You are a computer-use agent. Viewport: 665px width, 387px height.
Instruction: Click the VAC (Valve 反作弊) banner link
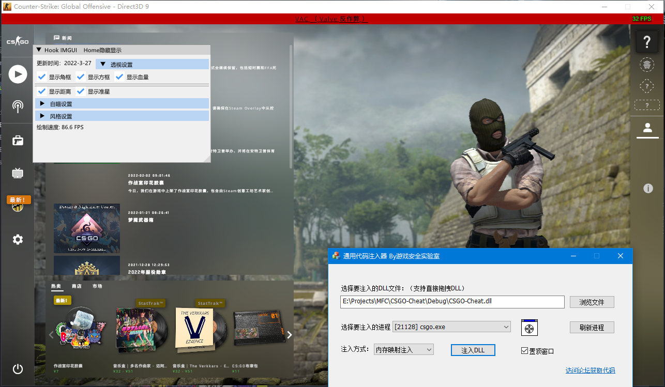[331, 19]
